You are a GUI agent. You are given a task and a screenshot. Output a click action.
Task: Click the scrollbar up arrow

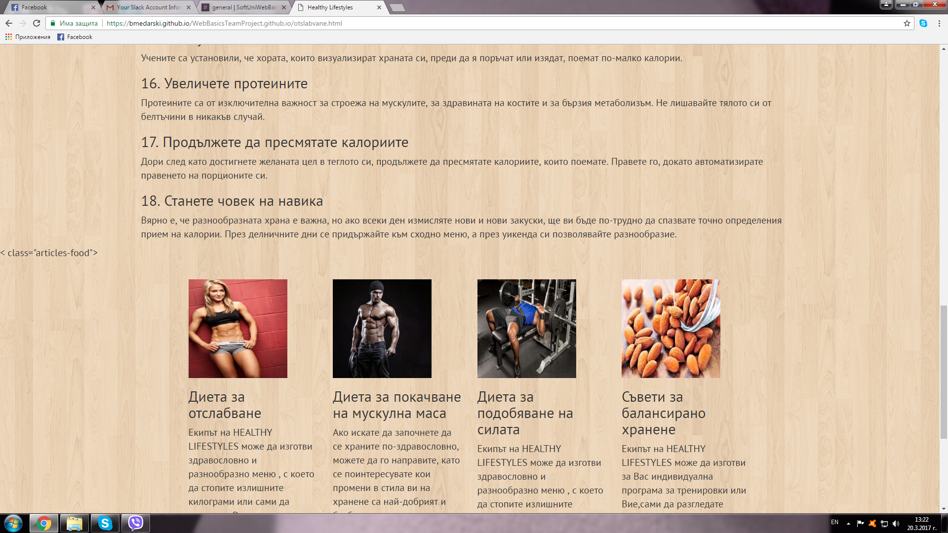click(944, 49)
